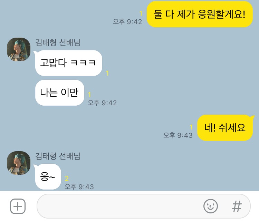Select the '네! 쉬세요' yellow bubble
This screenshot has width=259, height=221.
[226, 128]
